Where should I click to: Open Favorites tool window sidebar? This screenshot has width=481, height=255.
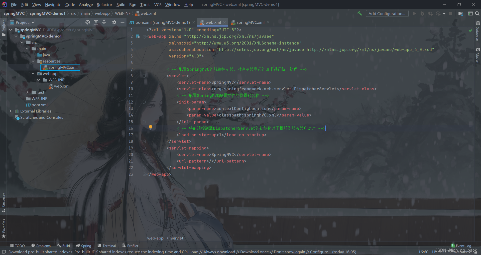point(4,228)
